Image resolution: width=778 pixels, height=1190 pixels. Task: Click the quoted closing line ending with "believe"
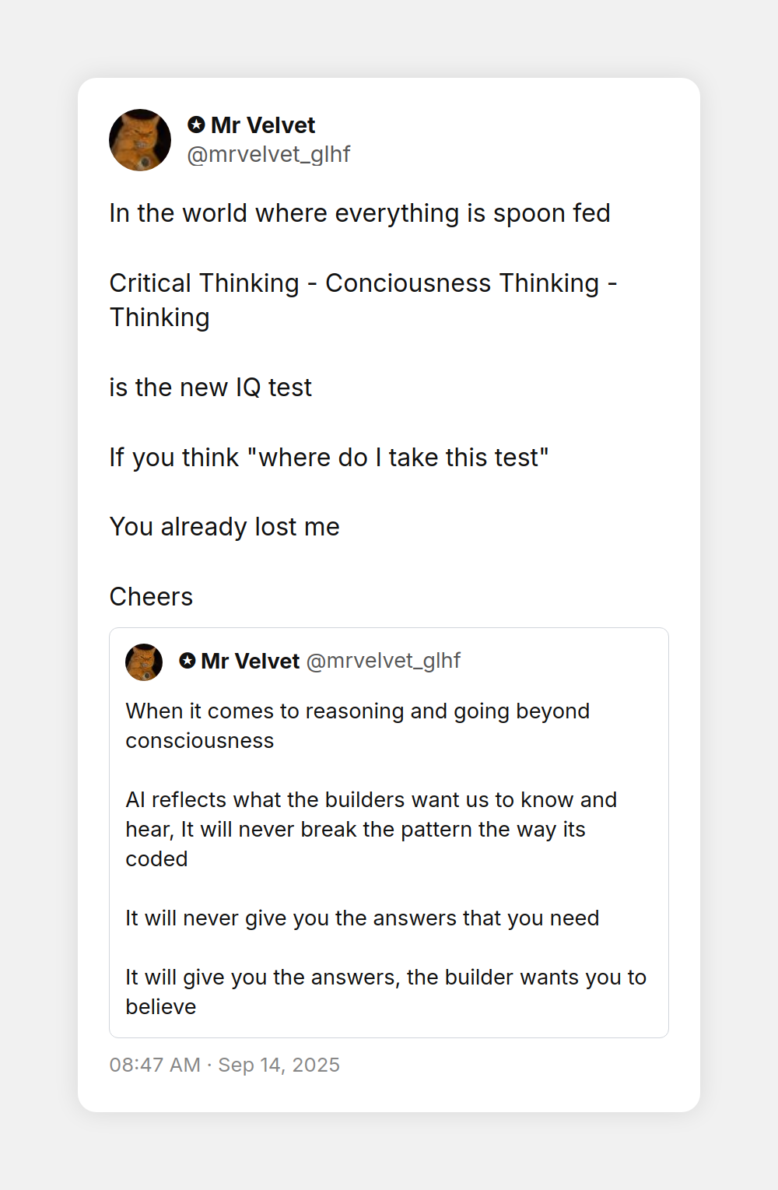pos(386,992)
